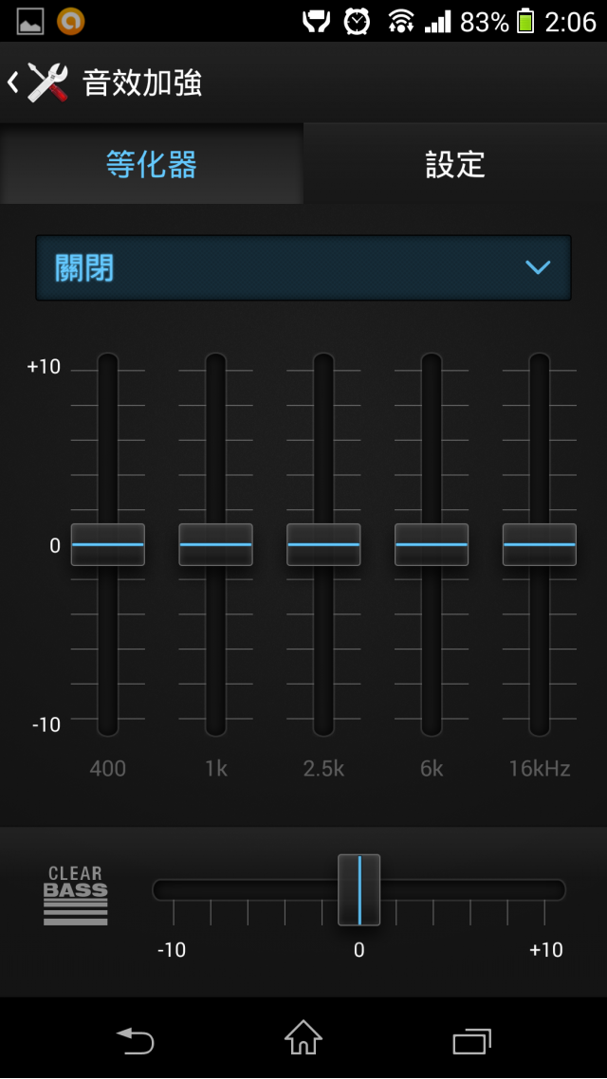Screen dimensions: 607x1079
Task: Tap the wrench and screwdriver app icon
Action: (47, 82)
